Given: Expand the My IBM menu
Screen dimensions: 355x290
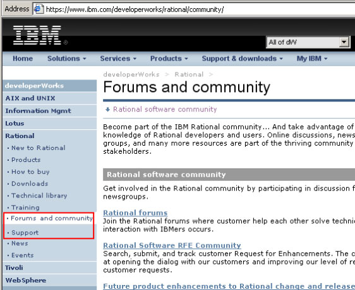Looking at the screenshot, I should 312,59.
